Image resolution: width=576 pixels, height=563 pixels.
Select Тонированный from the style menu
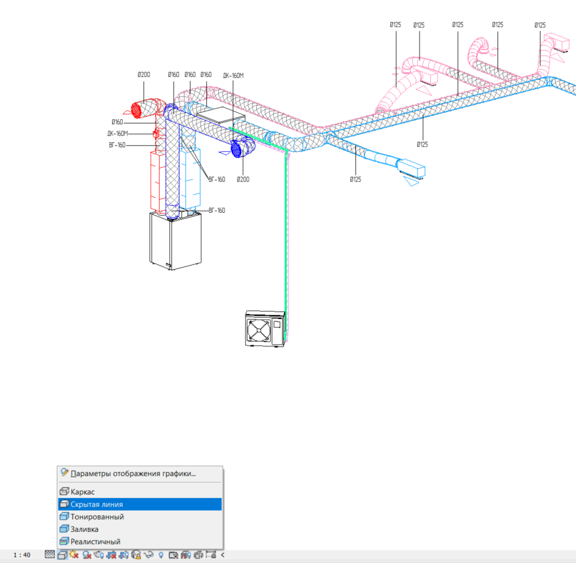97,517
